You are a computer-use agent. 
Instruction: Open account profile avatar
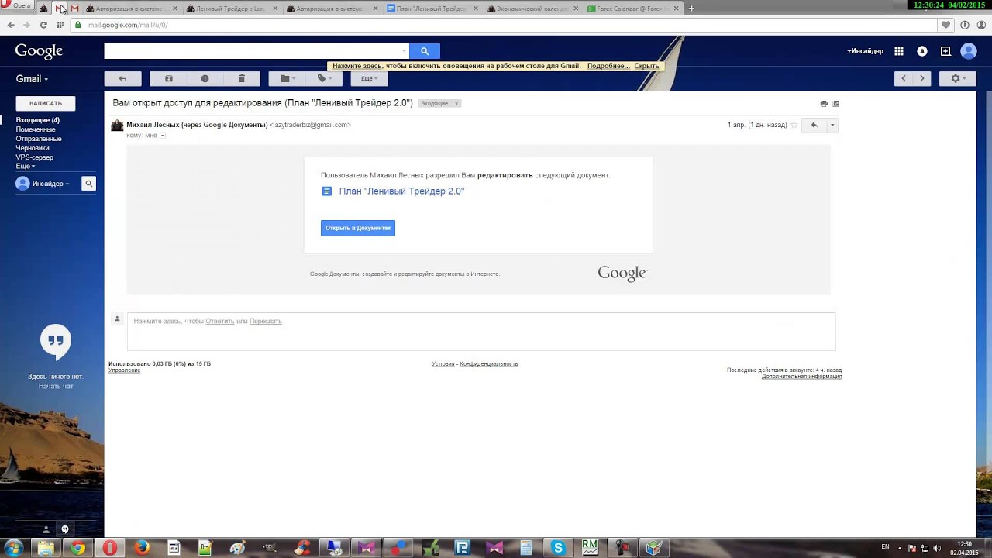[969, 51]
